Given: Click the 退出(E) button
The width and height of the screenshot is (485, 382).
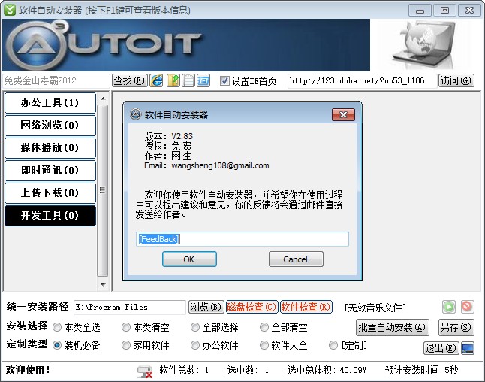Looking at the screenshot, I should click(x=441, y=348).
